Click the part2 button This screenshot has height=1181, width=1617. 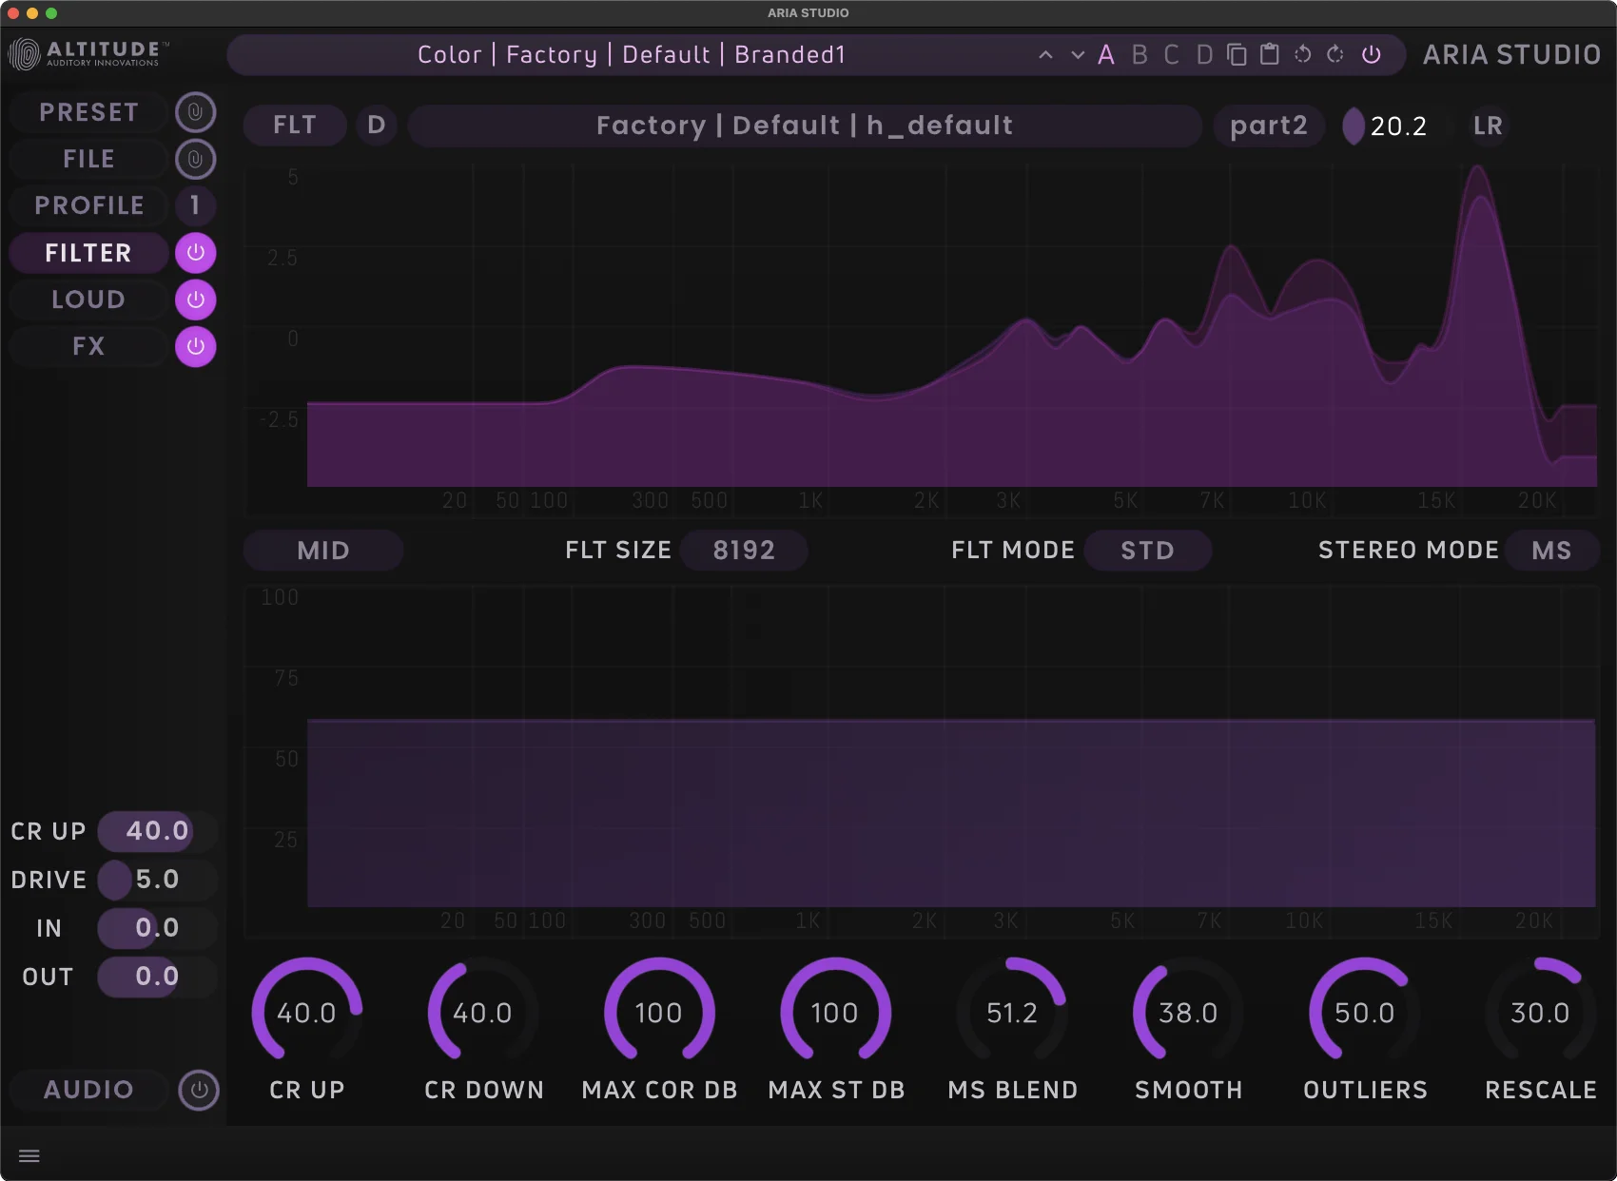click(1268, 126)
